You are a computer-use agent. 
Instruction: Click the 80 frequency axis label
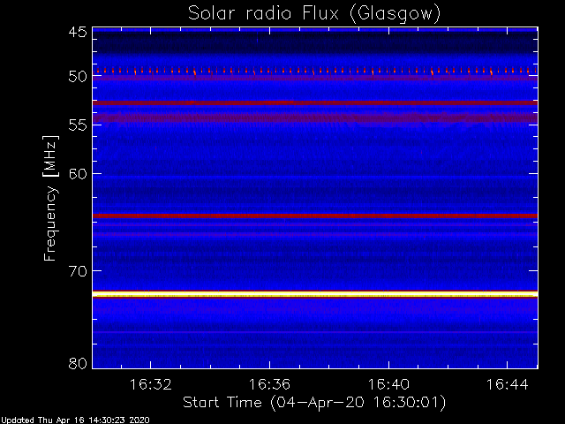pyautogui.click(x=78, y=363)
